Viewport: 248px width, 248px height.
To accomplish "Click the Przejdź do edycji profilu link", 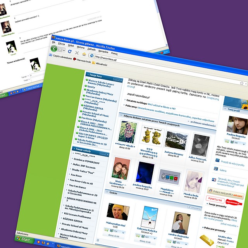I will point(232,163).
